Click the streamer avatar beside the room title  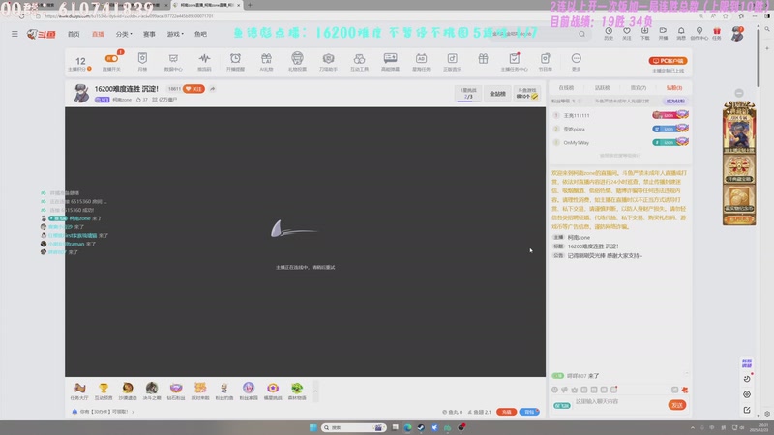(81, 93)
